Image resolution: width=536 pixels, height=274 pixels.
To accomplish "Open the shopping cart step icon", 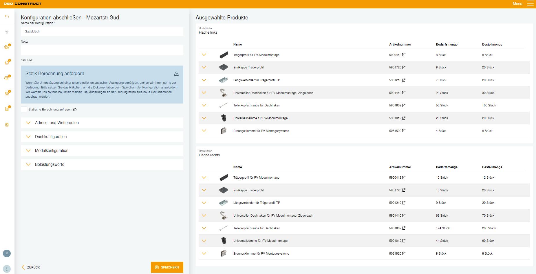I will [x=7, y=93].
